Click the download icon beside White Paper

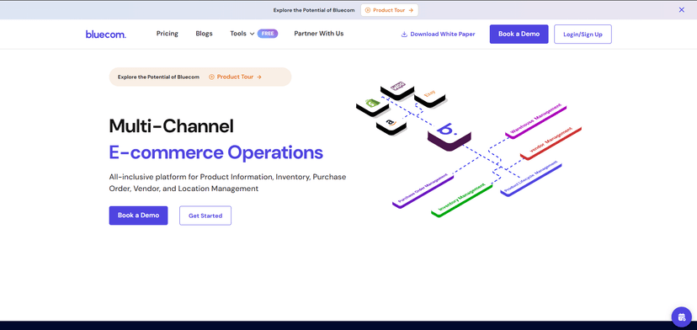[404, 35]
